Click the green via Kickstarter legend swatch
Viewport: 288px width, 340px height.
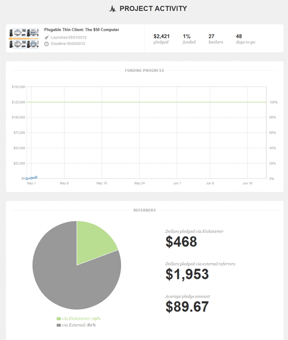point(59,319)
